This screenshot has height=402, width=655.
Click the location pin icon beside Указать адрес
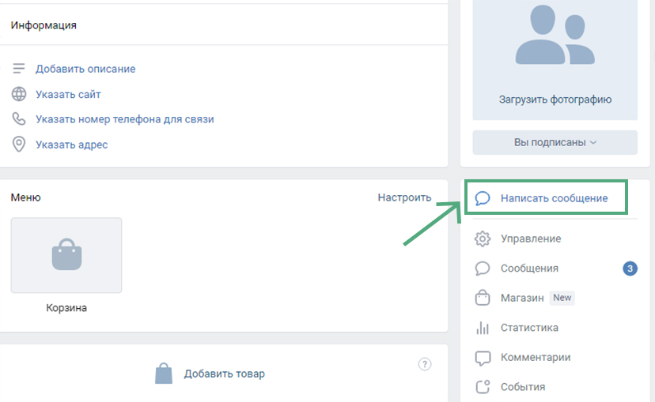[x=19, y=145]
